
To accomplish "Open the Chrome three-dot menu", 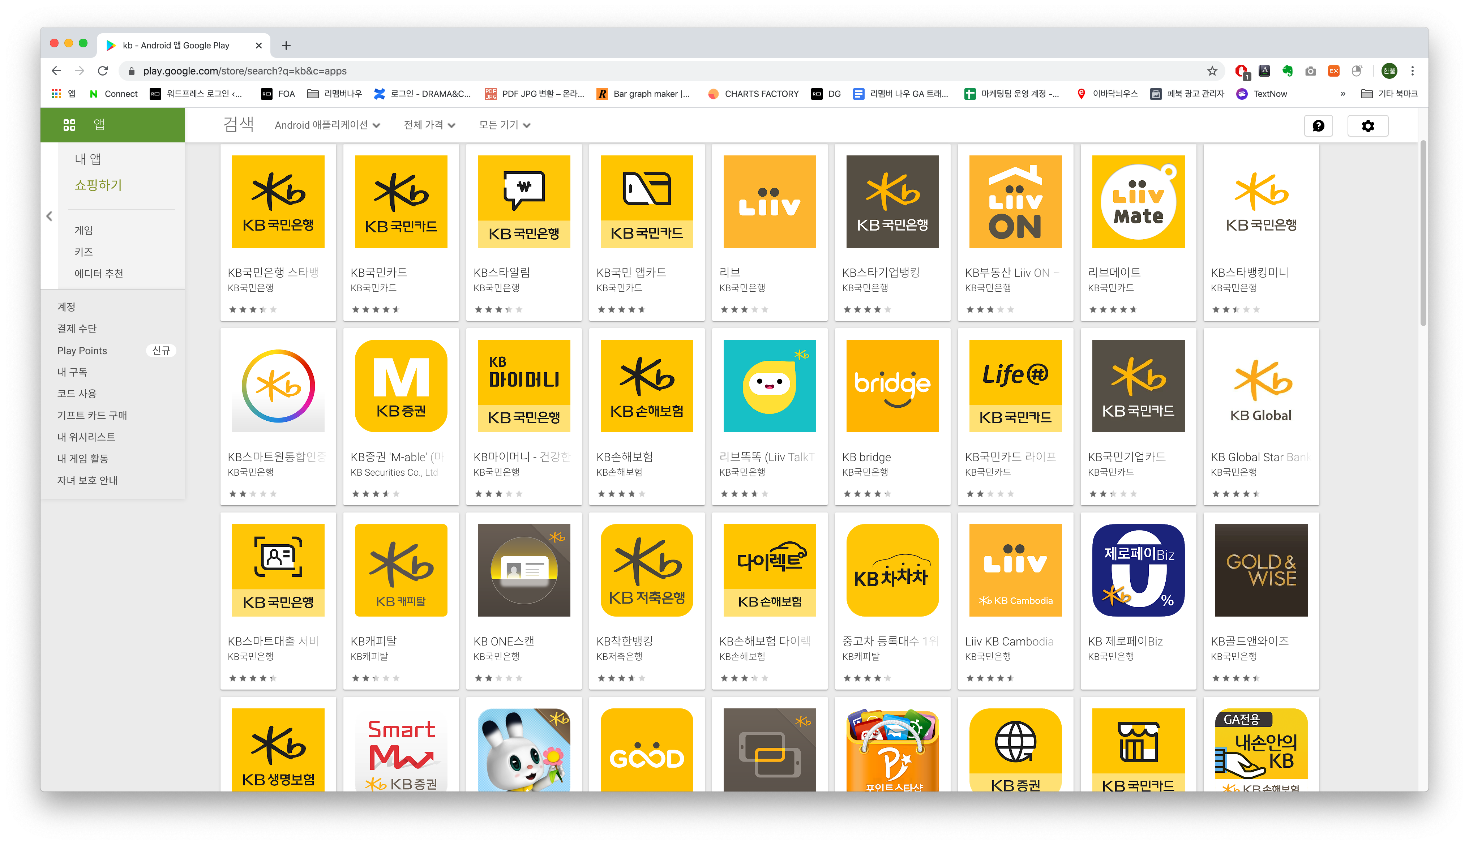I will click(x=1413, y=71).
